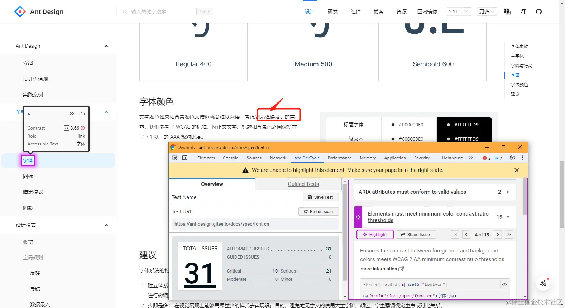The image size is (565, 308).
Task: Open the 国内镜像 navigation link
Action: 427,11
